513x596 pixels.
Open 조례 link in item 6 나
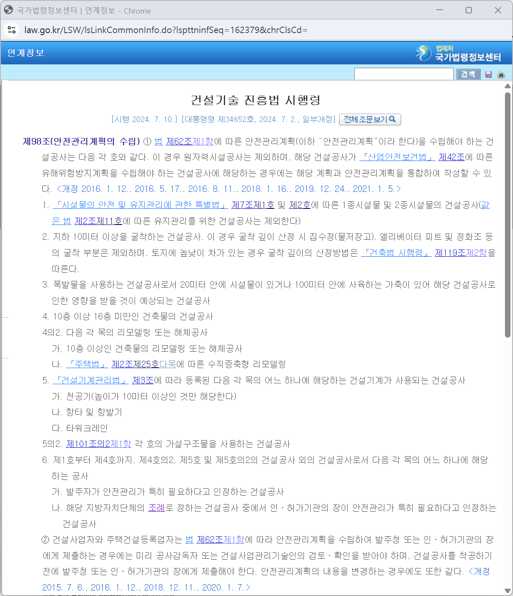pos(157,508)
